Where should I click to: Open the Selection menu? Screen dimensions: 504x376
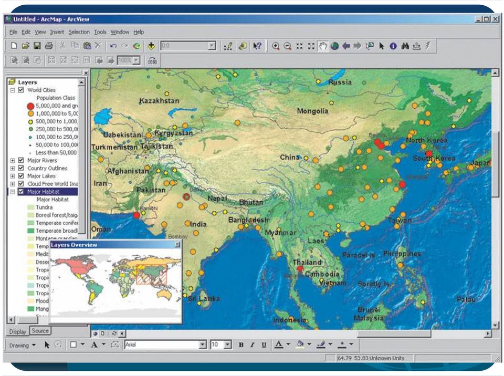pos(79,32)
